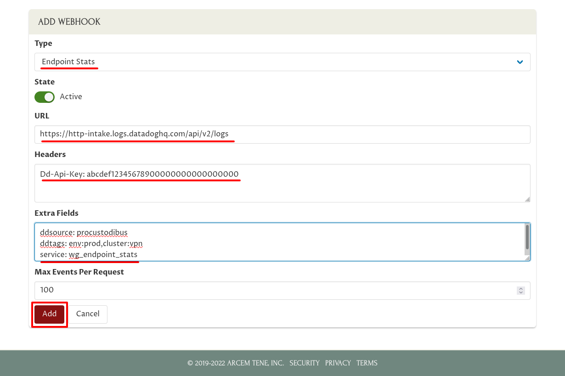Toggle the Active state switch
This screenshot has width=565, height=376.
pyautogui.click(x=45, y=97)
